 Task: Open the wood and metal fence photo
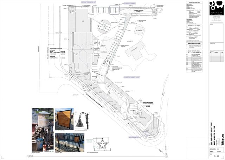(64, 119)
